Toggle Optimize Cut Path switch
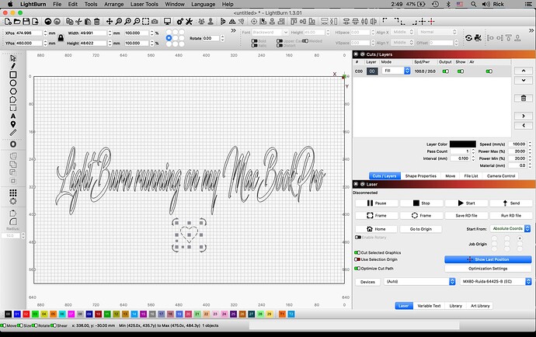 tap(357, 269)
